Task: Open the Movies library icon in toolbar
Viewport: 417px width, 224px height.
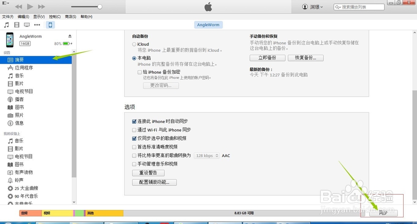Action: (17, 25)
